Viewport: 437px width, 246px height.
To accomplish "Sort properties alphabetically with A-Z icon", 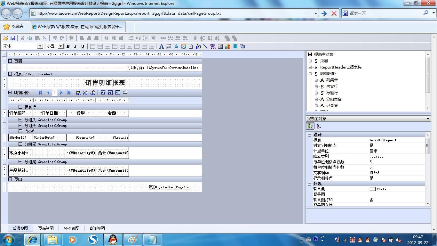I will tap(319, 126).
